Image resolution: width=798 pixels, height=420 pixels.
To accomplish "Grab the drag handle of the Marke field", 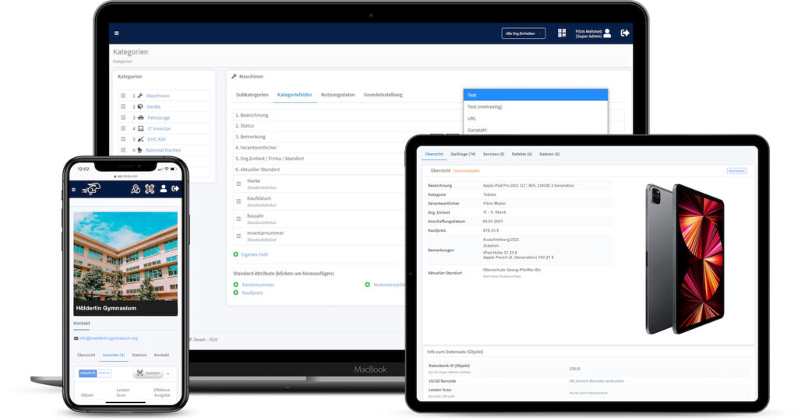I will [239, 184].
